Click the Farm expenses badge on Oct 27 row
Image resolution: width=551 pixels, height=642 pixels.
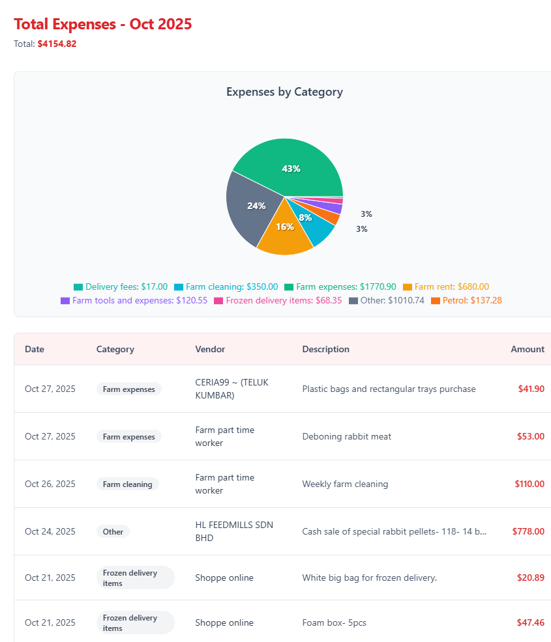(x=128, y=389)
